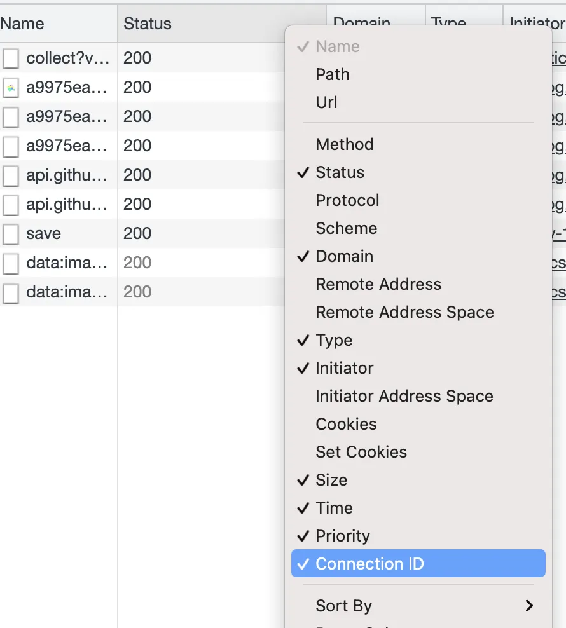Show the Initiator Address Space column

click(404, 396)
